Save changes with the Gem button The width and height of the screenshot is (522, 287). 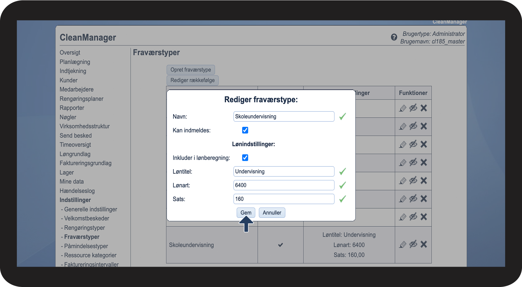click(x=246, y=213)
